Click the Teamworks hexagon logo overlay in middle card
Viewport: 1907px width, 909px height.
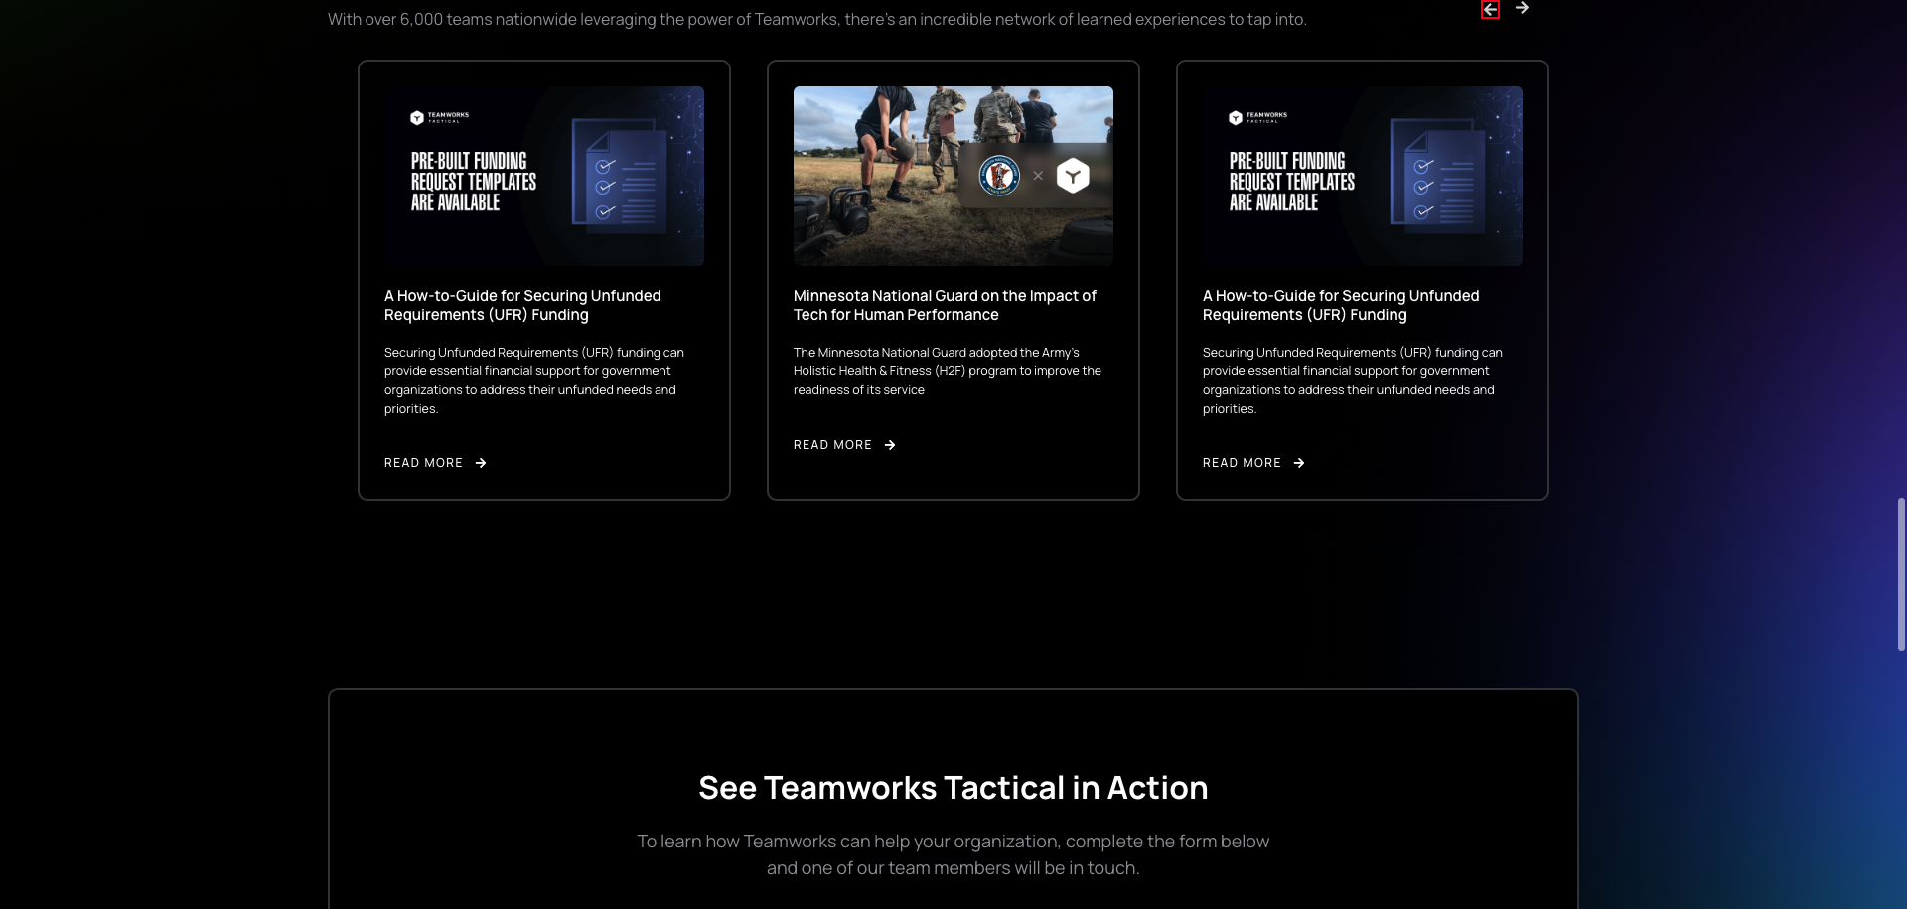coord(1074,175)
